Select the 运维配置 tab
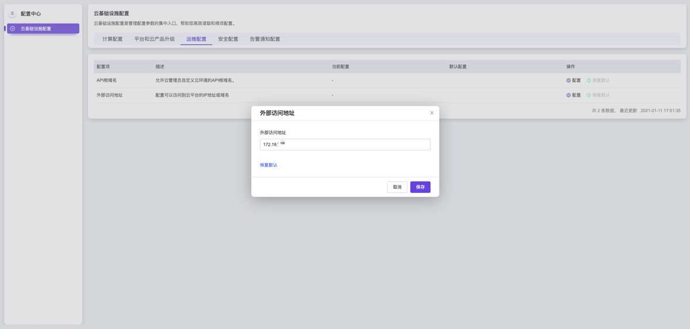 click(x=196, y=39)
